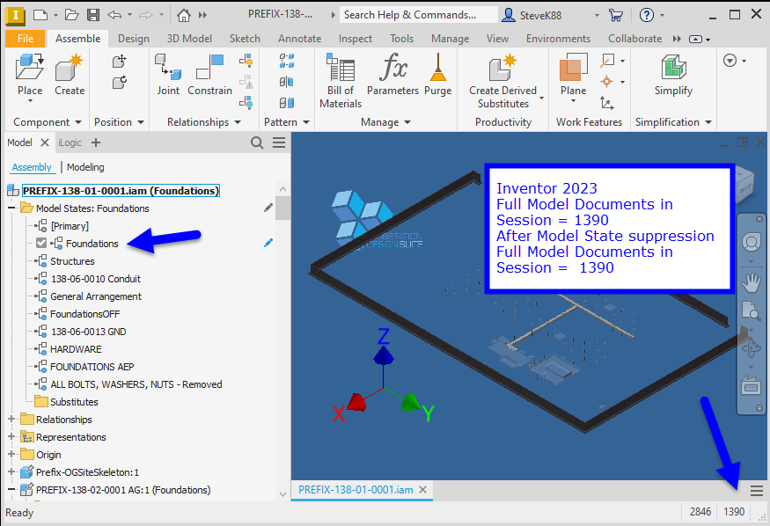
Task: Click the ViewCube in the viewport
Action: click(x=744, y=184)
